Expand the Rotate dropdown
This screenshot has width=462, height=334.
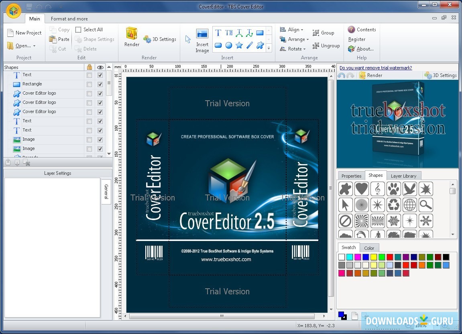click(293, 49)
